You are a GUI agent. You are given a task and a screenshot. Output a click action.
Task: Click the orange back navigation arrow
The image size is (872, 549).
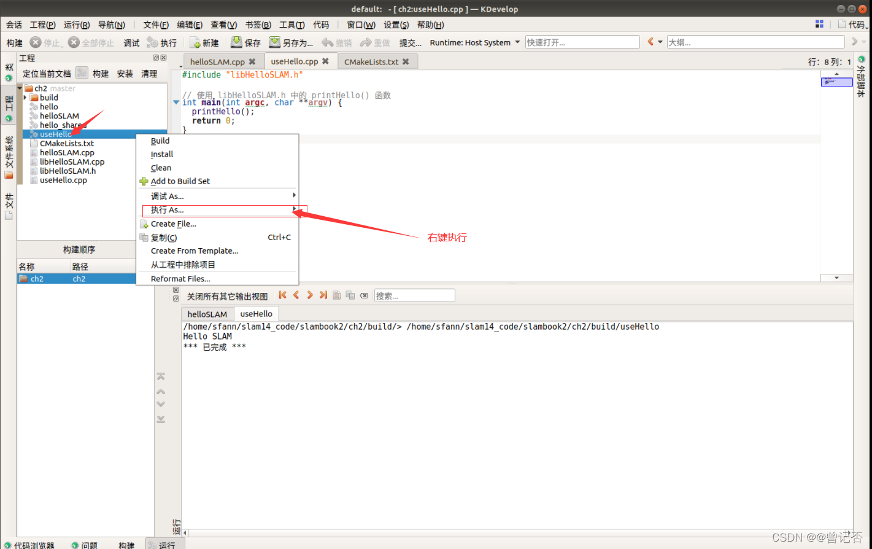(650, 42)
